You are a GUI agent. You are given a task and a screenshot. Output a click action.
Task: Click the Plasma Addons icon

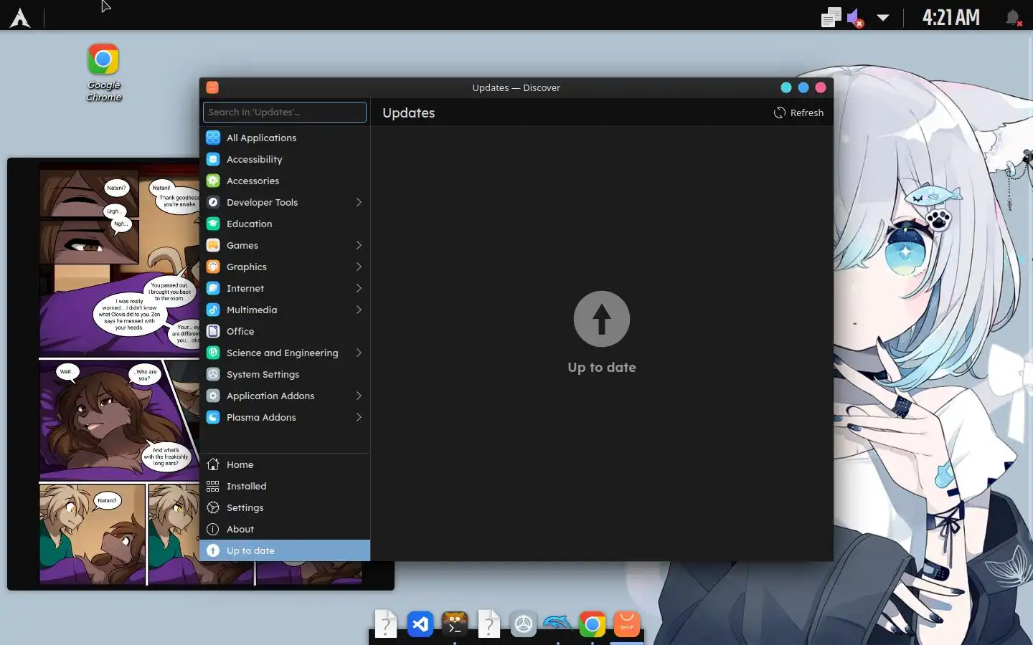point(213,417)
